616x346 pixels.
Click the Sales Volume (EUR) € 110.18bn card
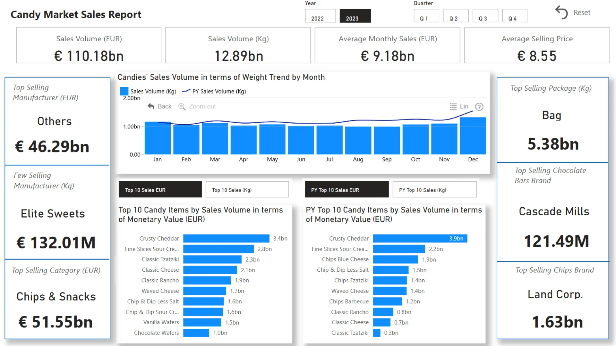(89, 45)
